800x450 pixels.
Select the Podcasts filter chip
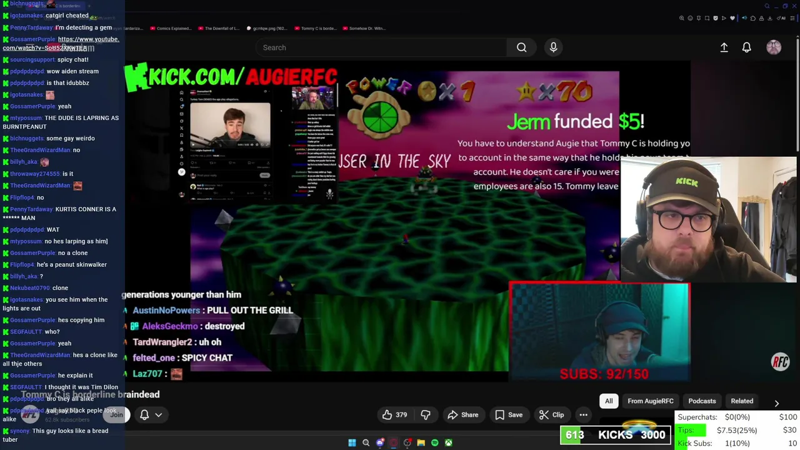pos(702,401)
